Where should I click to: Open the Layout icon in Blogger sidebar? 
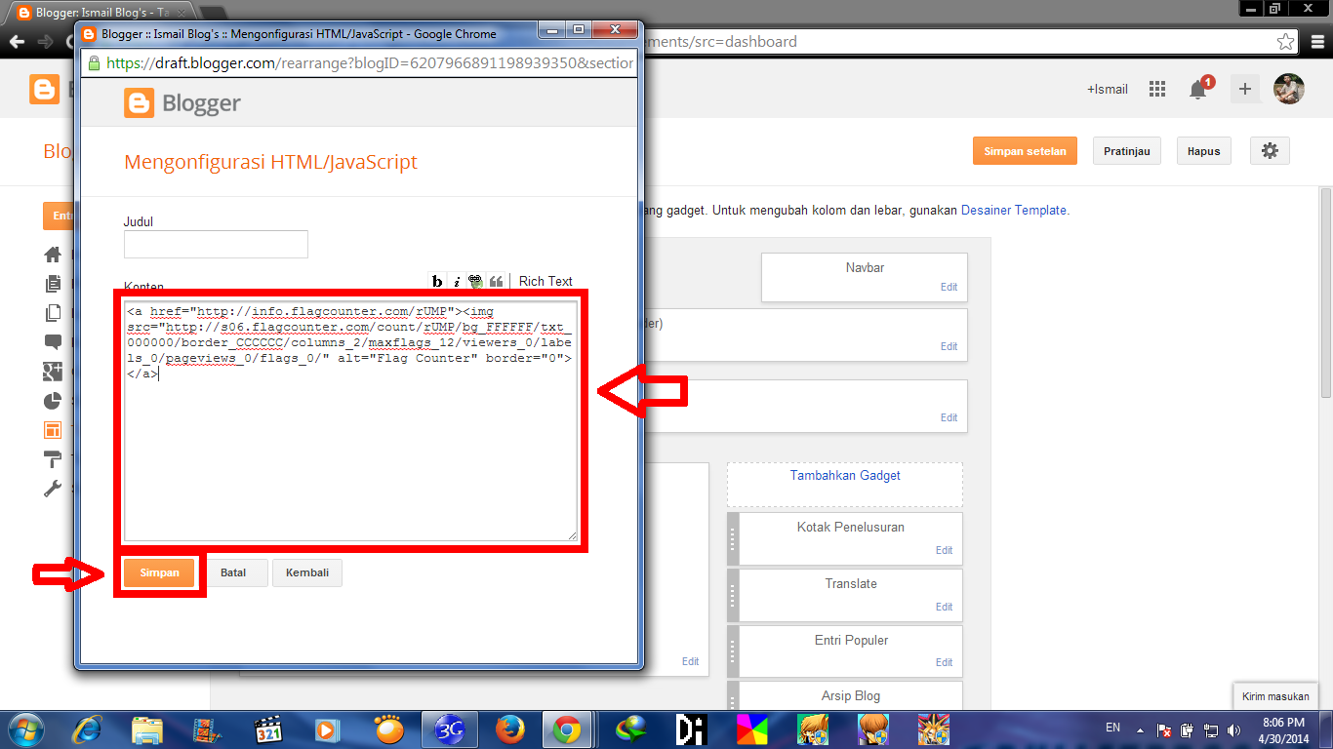pos(53,430)
